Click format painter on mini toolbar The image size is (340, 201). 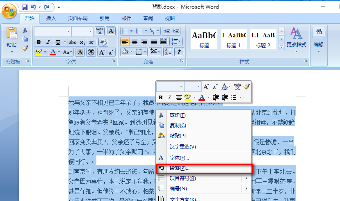[246, 87]
